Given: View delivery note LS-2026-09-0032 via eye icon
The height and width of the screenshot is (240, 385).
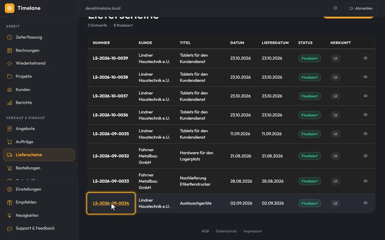Looking at the screenshot, I should pos(365,156).
